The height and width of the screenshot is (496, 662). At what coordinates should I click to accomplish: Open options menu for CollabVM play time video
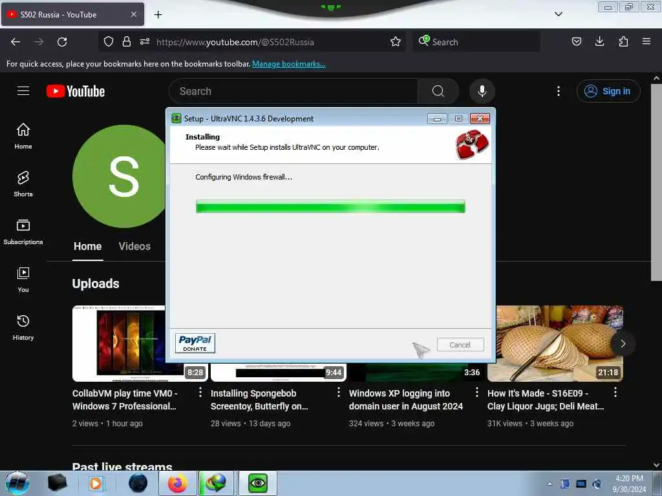pos(200,392)
